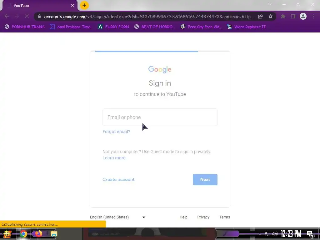Open Chrome from taskbar
The width and height of the screenshot is (320, 240).
tap(23, 234)
